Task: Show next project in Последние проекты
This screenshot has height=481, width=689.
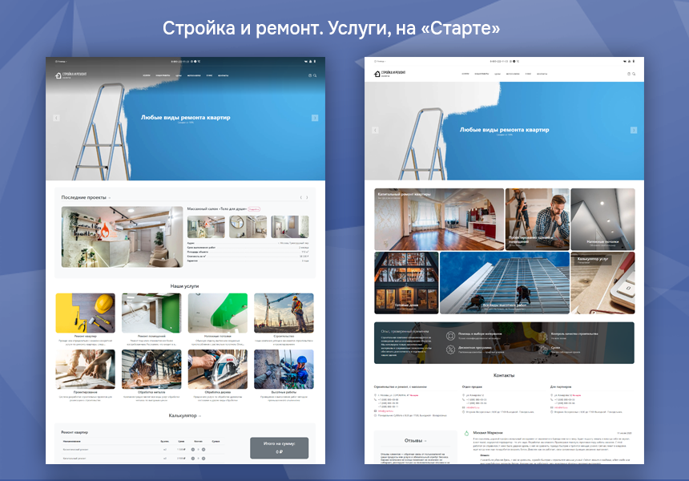Action: 307,197
